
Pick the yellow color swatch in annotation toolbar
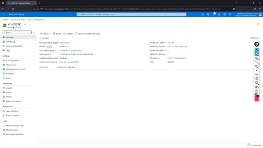click(x=258, y=94)
